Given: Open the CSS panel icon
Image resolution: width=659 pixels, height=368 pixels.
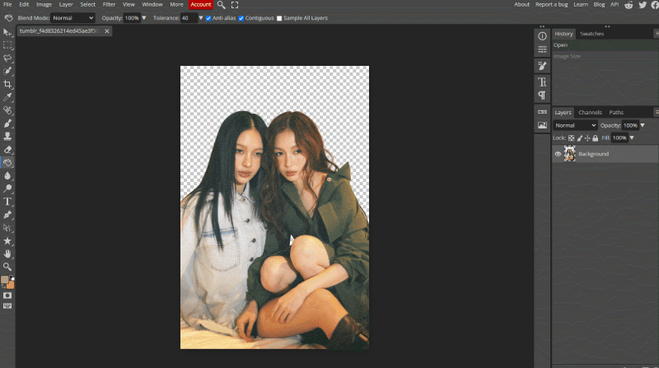Looking at the screenshot, I should pyautogui.click(x=542, y=112).
